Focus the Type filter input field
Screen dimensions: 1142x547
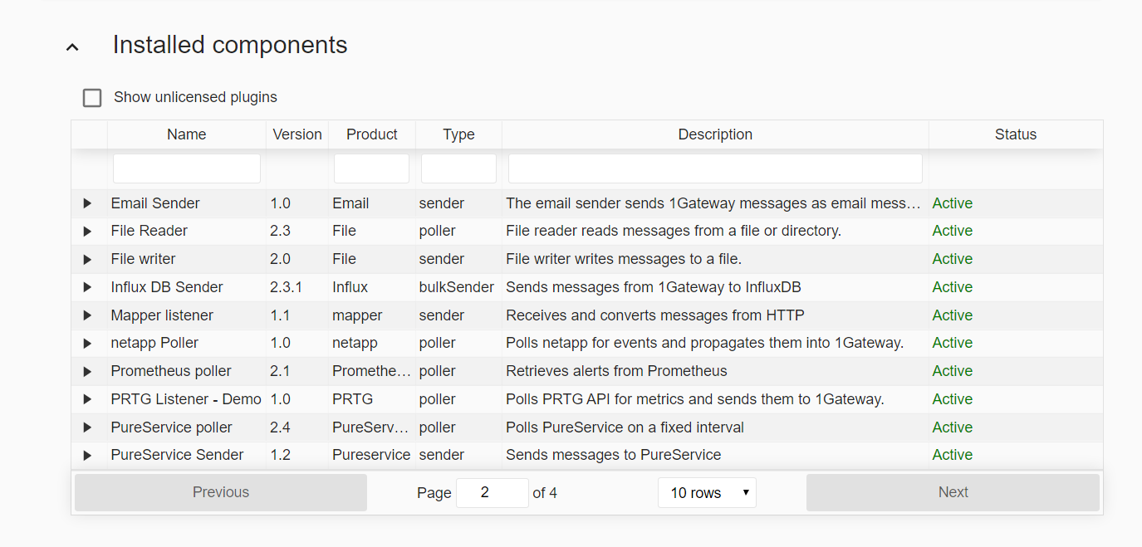[x=458, y=168]
